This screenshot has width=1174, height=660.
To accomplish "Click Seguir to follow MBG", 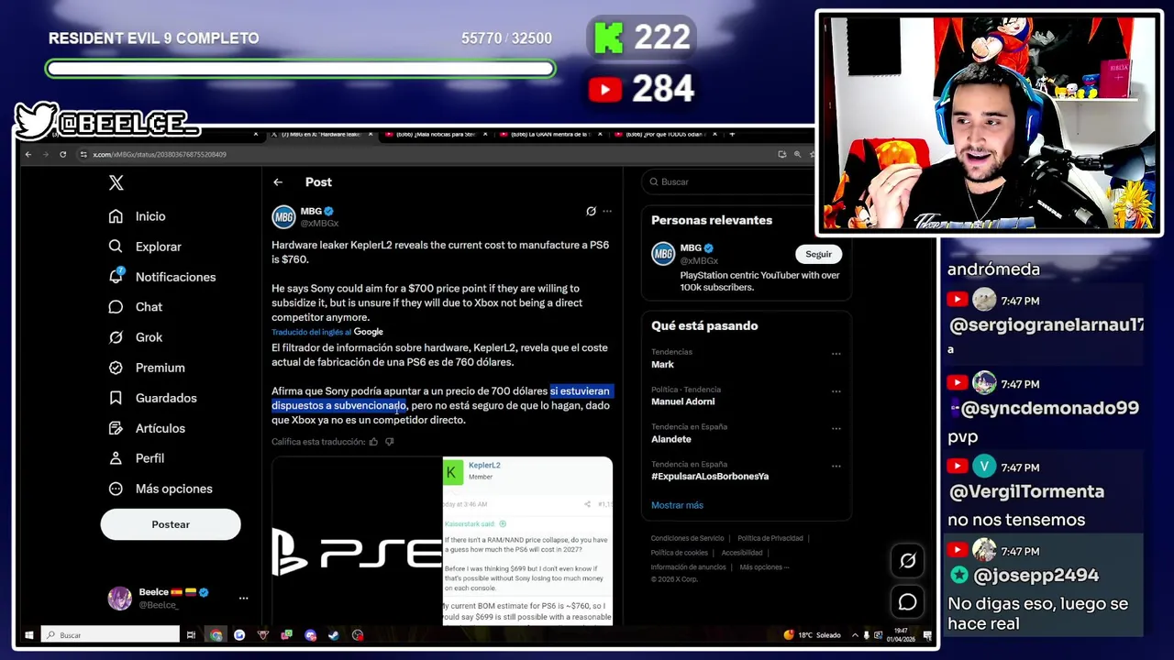I will pyautogui.click(x=818, y=254).
